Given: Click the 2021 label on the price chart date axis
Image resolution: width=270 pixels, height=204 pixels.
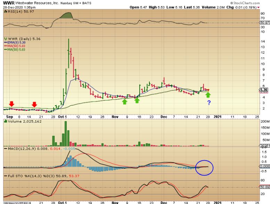Looking at the screenshot, I should click(x=218, y=117).
